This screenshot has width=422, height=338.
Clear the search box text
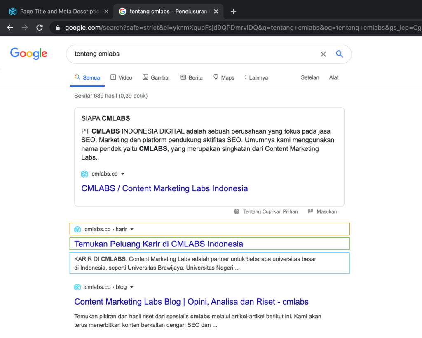pos(323,54)
